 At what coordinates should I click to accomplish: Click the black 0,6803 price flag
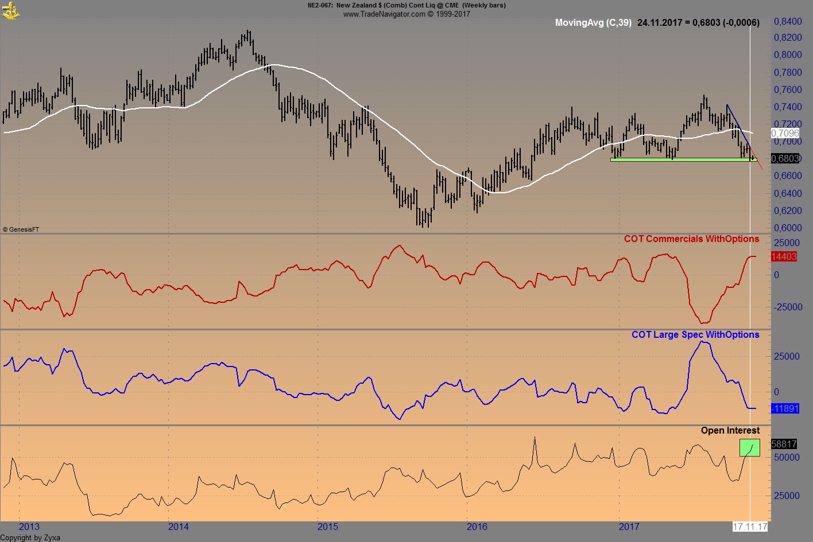[x=784, y=159]
